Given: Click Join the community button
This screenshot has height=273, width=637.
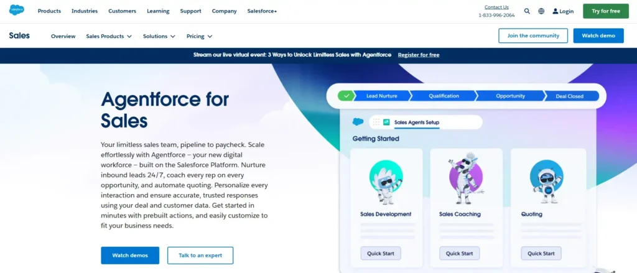Looking at the screenshot, I should tap(533, 35).
